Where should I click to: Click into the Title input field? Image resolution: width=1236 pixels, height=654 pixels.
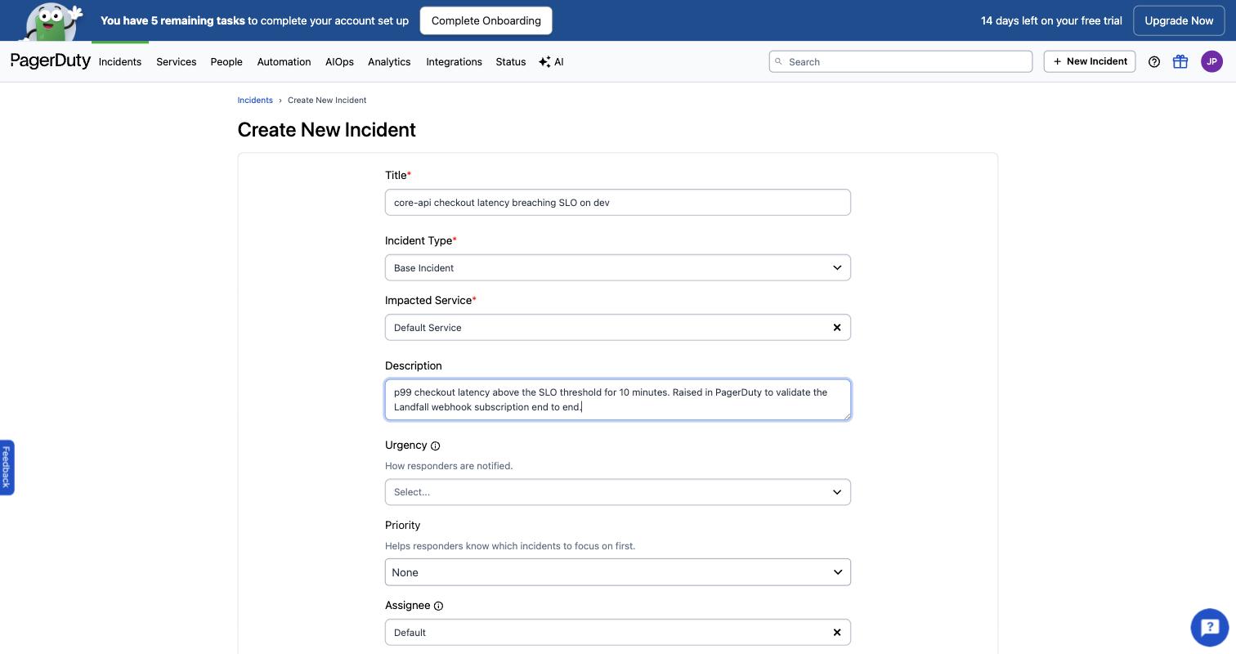pos(618,203)
